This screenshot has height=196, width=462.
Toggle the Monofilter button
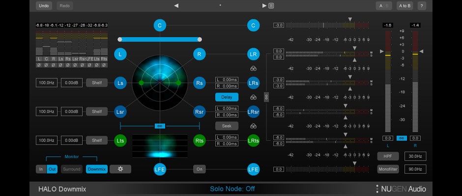(388, 169)
